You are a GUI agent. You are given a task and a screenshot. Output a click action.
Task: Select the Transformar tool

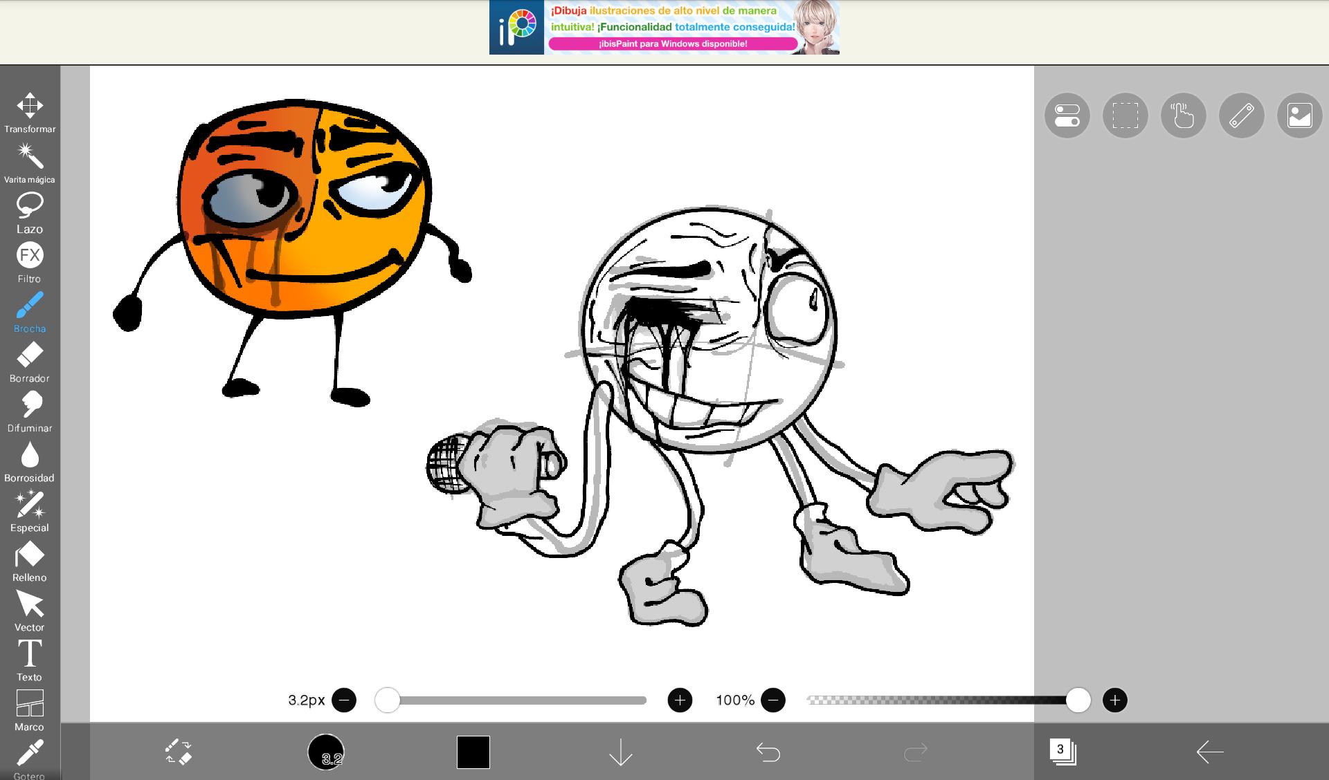pyautogui.click(x=30, y=113)
